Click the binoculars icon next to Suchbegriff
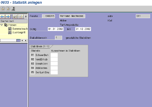This screenshot has width=152, height=107. point(10,32)
